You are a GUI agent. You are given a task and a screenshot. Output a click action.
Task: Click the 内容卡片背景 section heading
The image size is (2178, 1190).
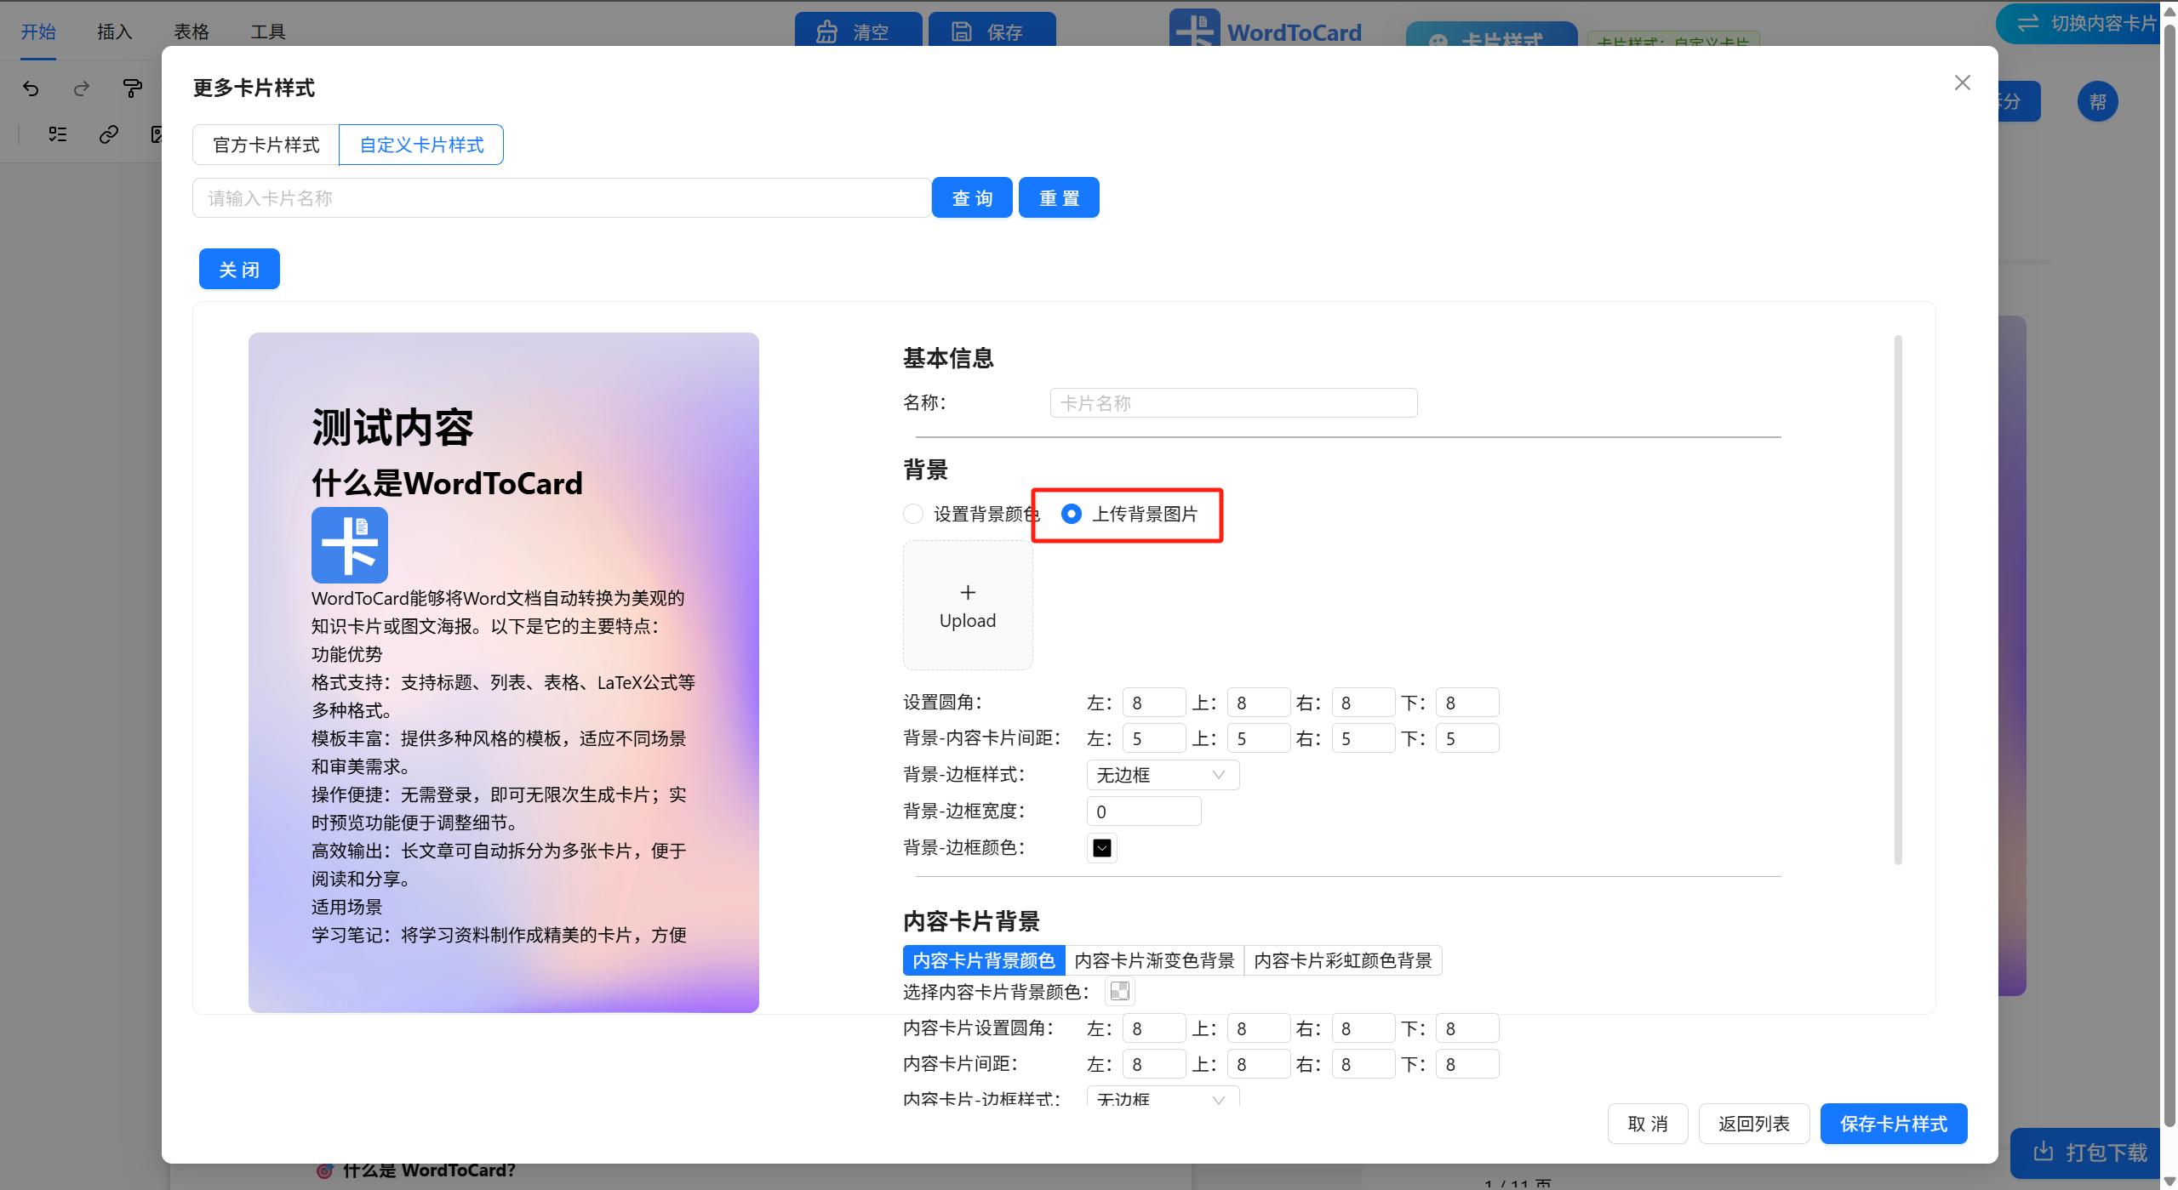[971, 921]
